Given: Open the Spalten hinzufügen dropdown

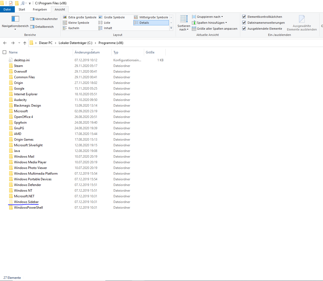Looking at the screenshot, I should (209, 22).
